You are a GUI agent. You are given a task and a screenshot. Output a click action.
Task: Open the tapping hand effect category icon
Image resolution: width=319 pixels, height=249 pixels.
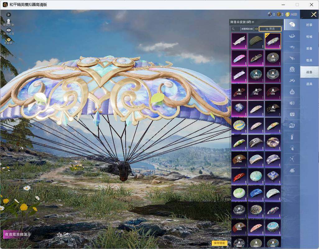[292, 148]
